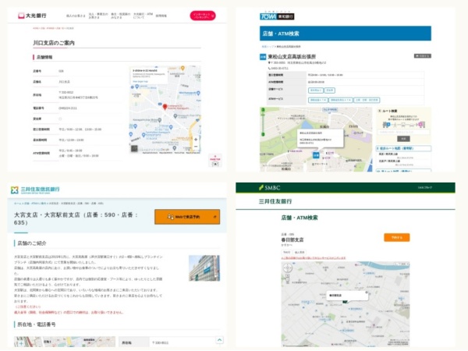This screenshot has height=351, width=468.
Task: Click the pan compass control on SMBC map
Action: click(x=287, y=268)
